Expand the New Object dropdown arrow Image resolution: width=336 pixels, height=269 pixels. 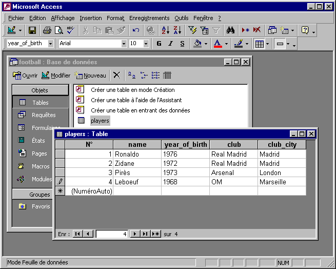point(292,30)
